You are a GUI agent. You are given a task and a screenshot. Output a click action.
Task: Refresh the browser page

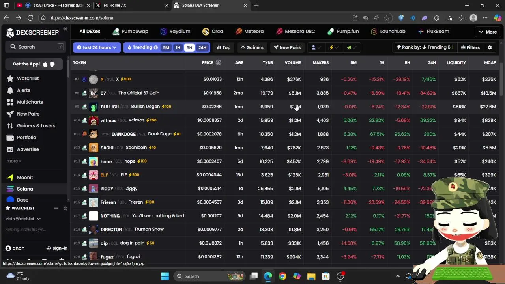(x=30, y=18)
